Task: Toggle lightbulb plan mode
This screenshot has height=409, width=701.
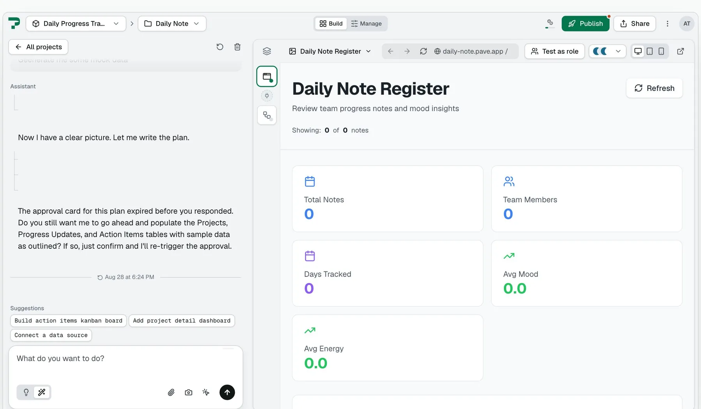Action: coord(26,392)
